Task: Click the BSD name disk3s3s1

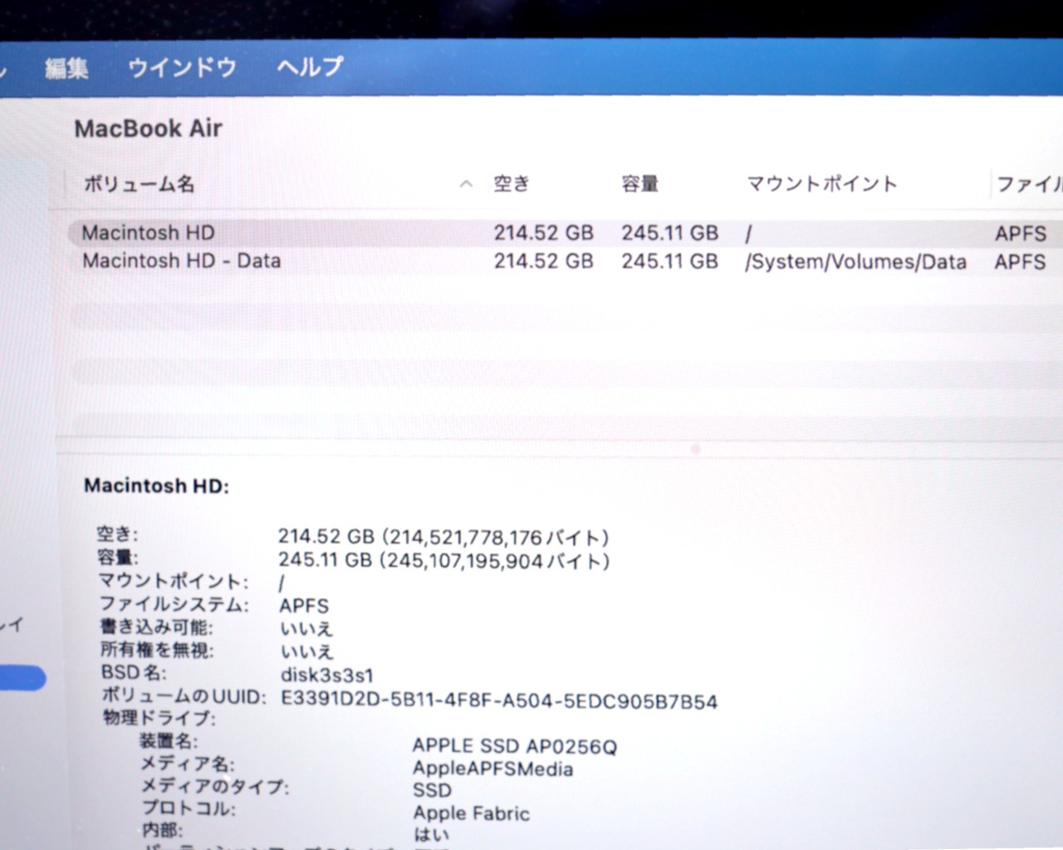Action: click(326, 676)
